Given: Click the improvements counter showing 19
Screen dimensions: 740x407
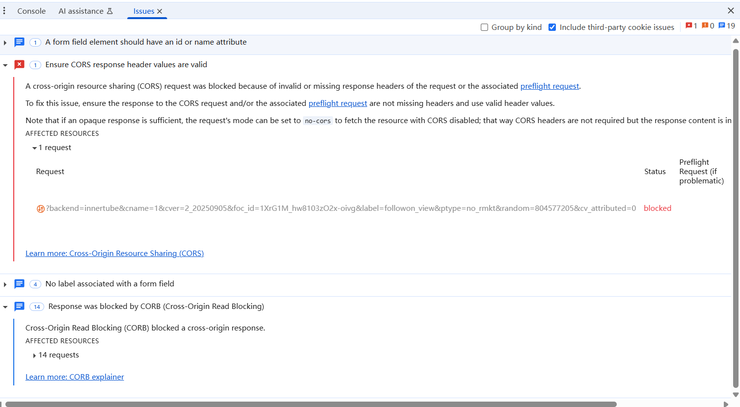Looking at the screenshot, I should (x=726, y=26).
